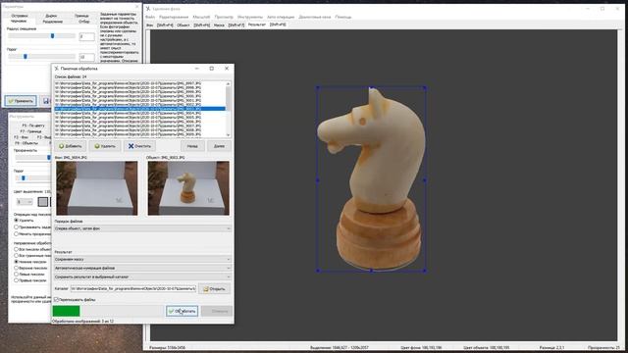Open the Порядок файлов dropdown
Image resolution: width=628 pixels, height=353 pixels.
pyautogui.click(x=142, y=228)
